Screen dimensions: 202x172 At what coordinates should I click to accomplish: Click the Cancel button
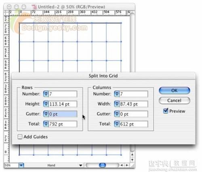[x=175, y=100]
